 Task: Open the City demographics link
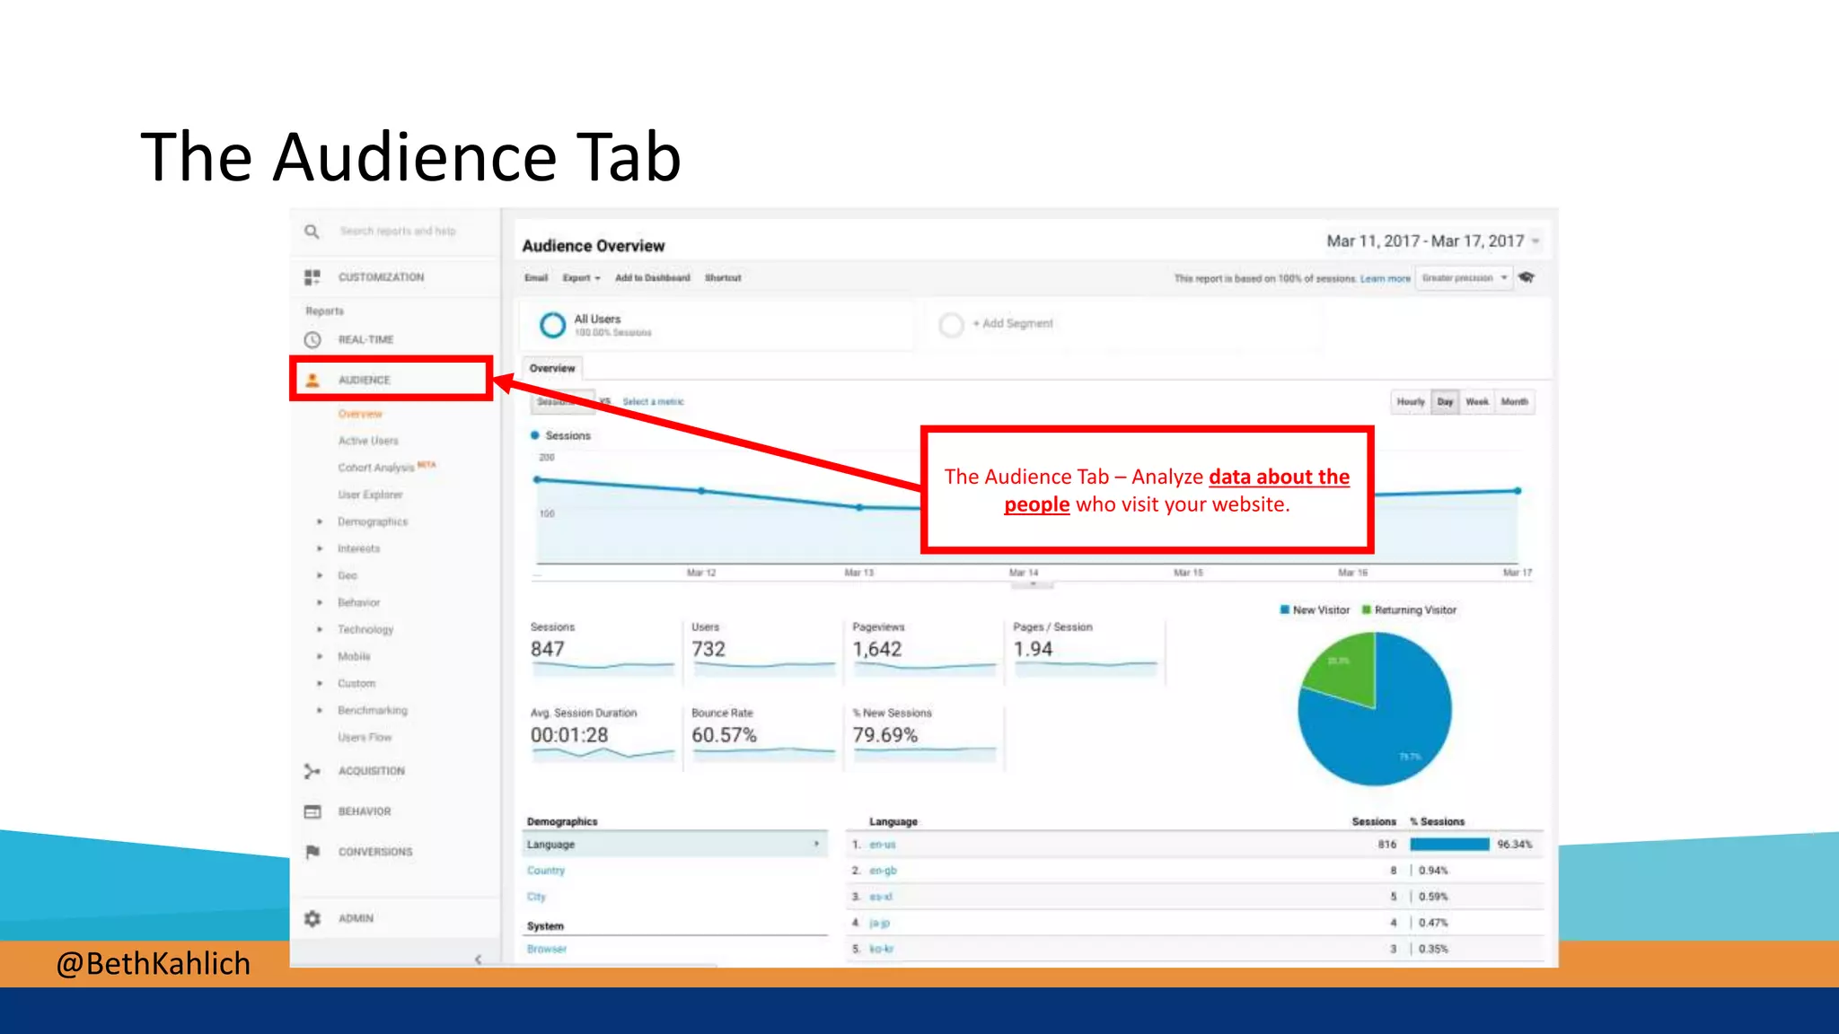click(536, 897)
